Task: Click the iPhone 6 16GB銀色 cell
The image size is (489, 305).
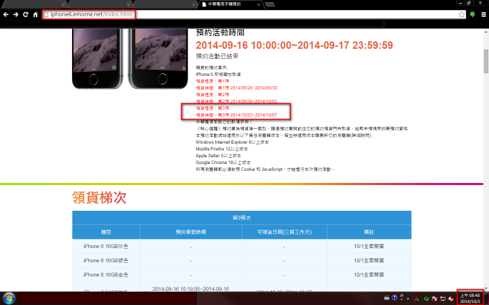Action: [106, 260]
